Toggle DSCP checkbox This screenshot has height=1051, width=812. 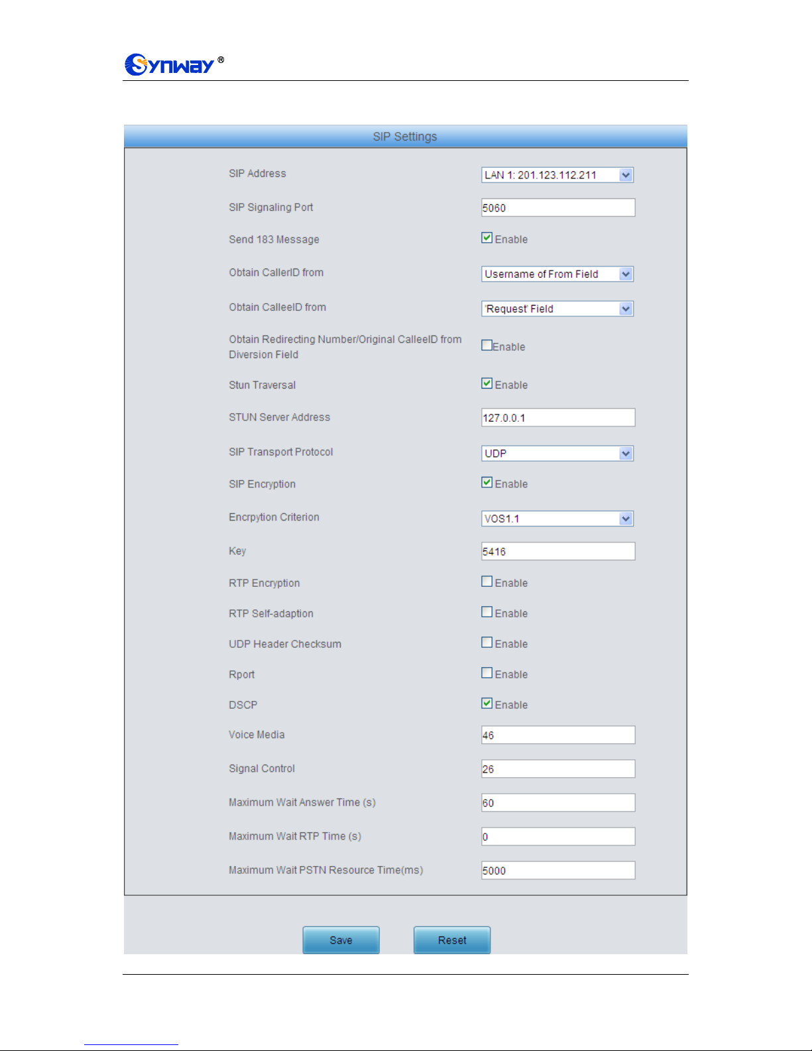coord(487,704)
